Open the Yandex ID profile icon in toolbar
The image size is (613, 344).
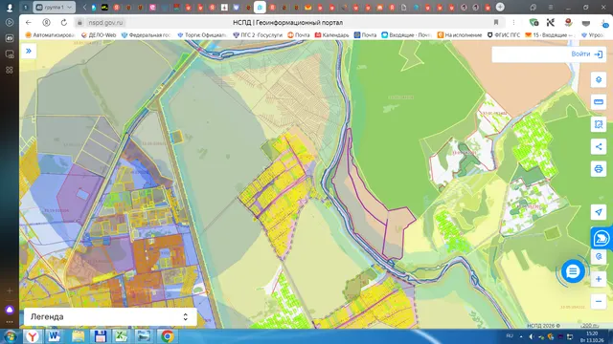click(x=46, y=23)
